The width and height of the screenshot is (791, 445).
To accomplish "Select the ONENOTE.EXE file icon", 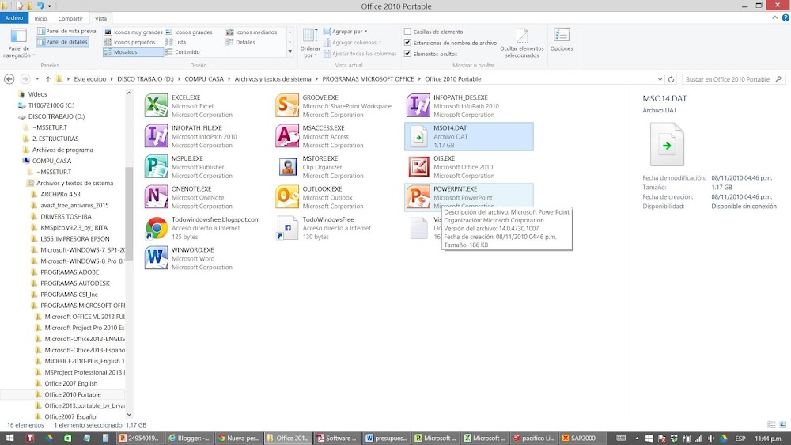I will [157, 197].
